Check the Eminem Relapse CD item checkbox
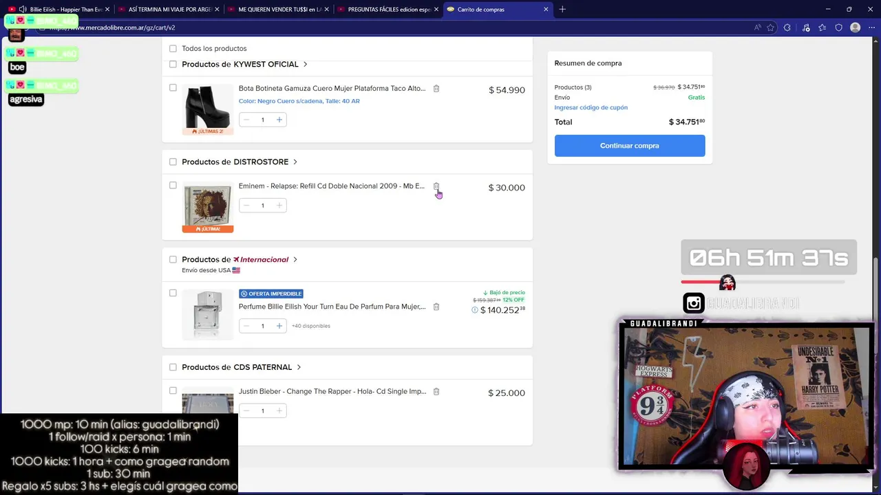 pos(173,186)
